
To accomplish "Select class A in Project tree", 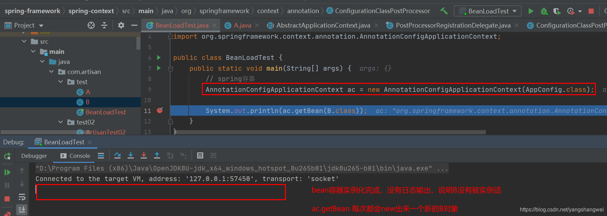I will click(x=88, y=92).
